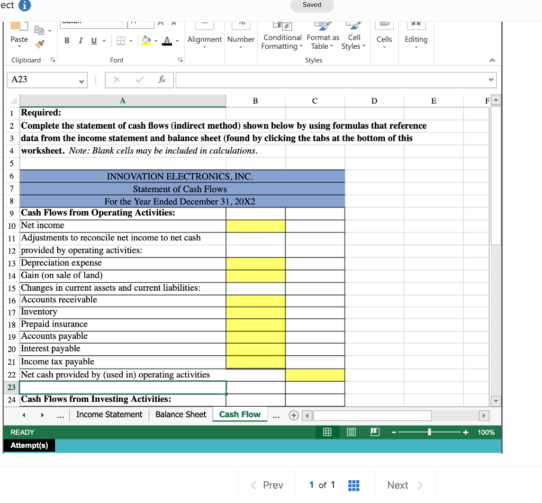Click the Enter checkmark in formula bar

click(140, 80)
